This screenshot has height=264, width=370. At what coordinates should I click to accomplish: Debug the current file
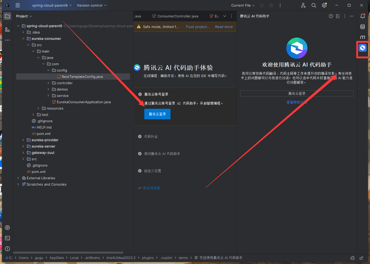pyautogui.click(x=271, y=5)
